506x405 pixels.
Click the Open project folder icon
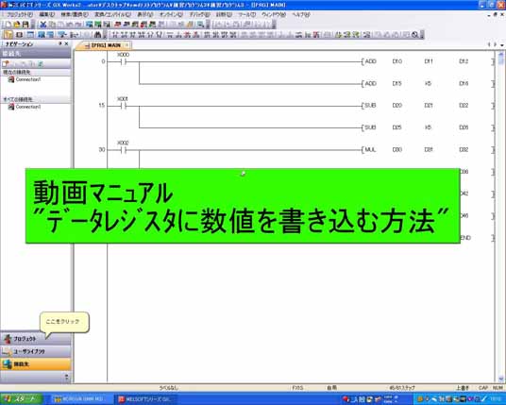(x=17, y=25)
